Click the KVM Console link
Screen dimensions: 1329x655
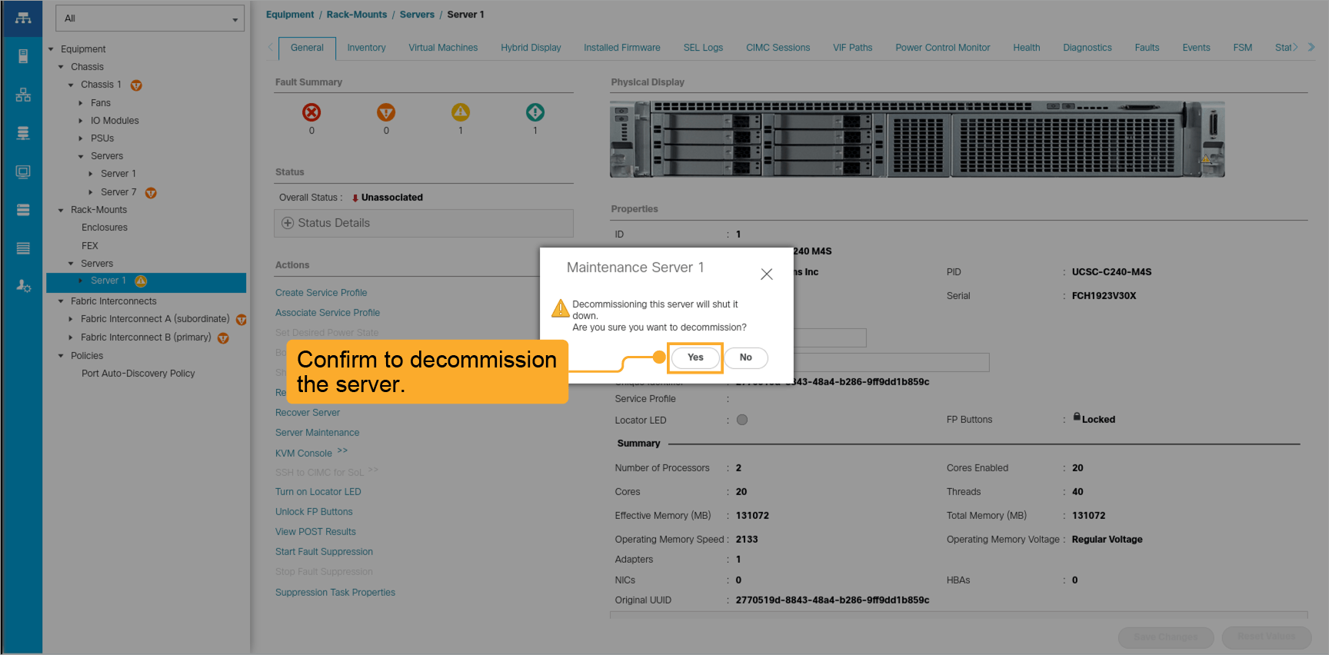click(304, 454)
